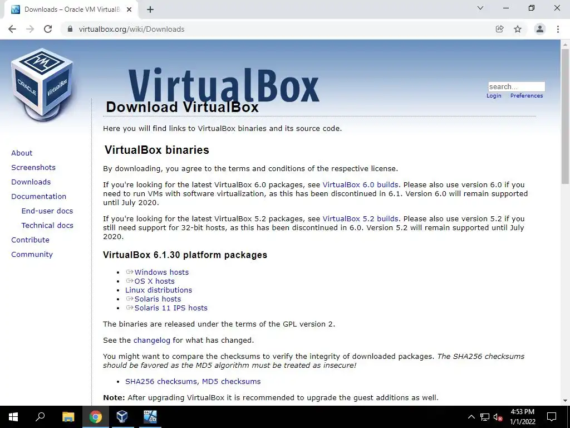
Task: Click the Download VirtualBox heading
Action: tap(182, 107)
